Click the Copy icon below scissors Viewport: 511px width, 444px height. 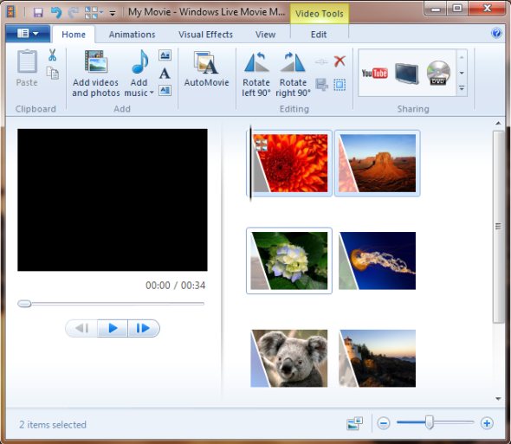click(x=52, y=73)
